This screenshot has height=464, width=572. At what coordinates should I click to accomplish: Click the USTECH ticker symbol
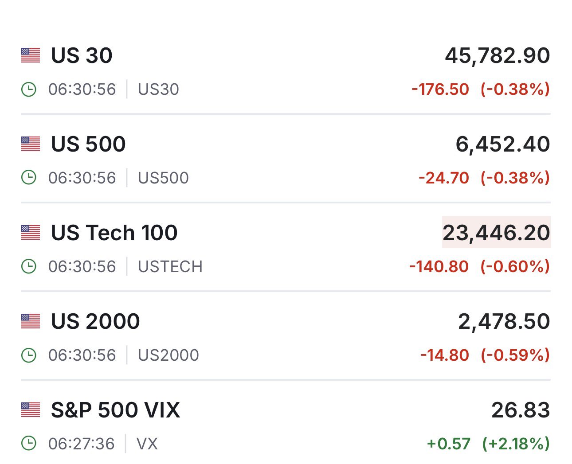point(170,266)
